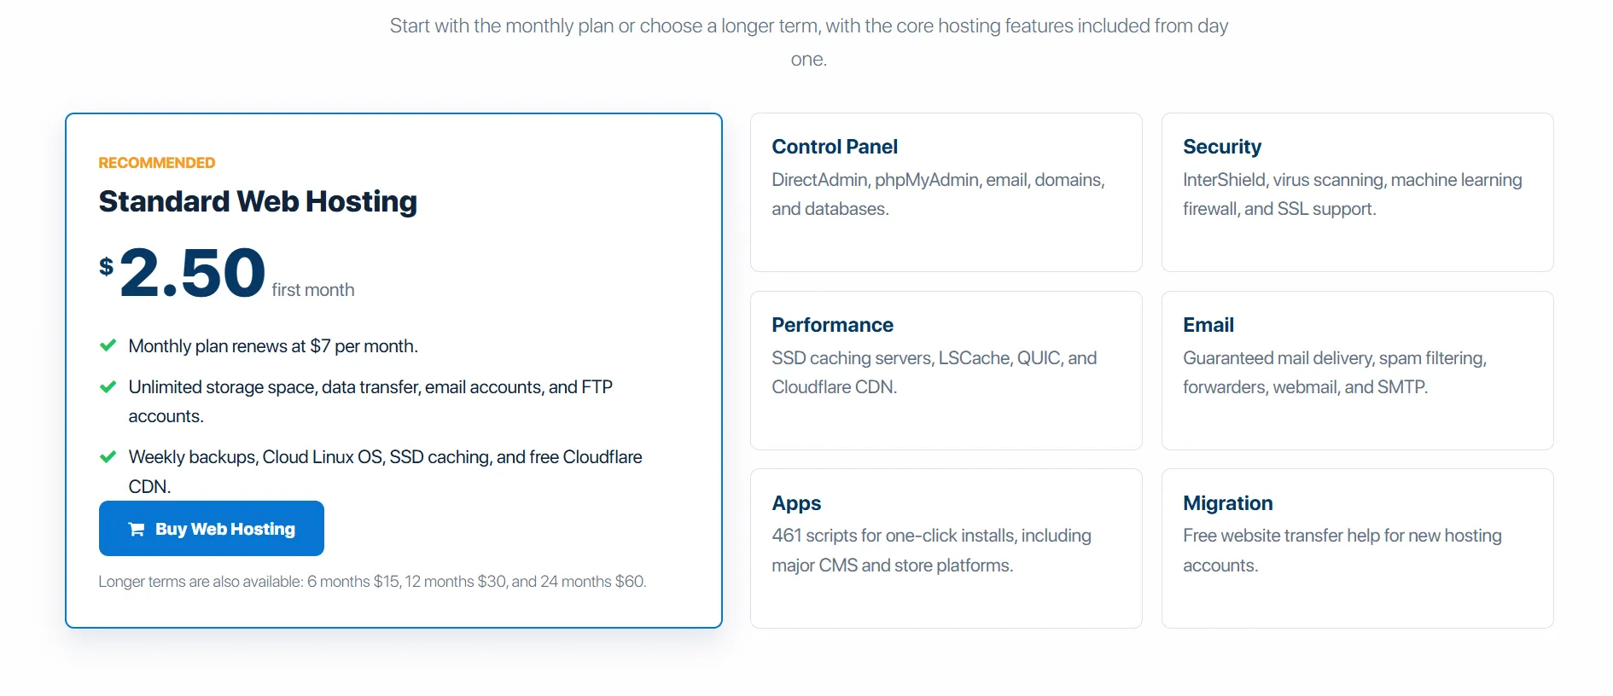Select the Performance feature card

[x=946, y=370]
